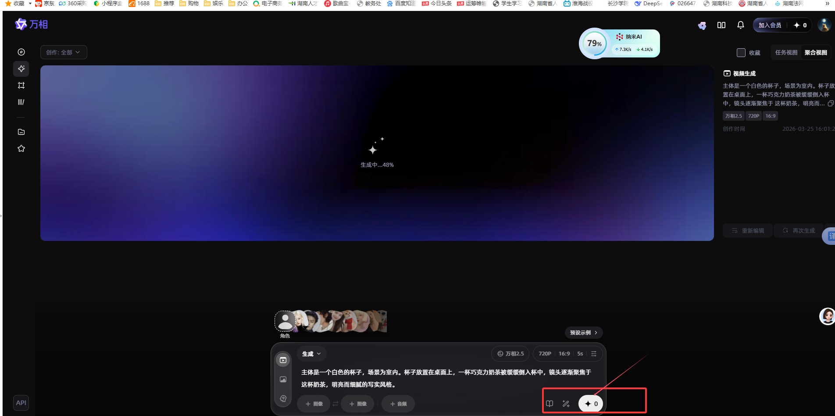Select the sparkle creation icon in sidebar
The image size is (835, 416).
coord(21,69)
